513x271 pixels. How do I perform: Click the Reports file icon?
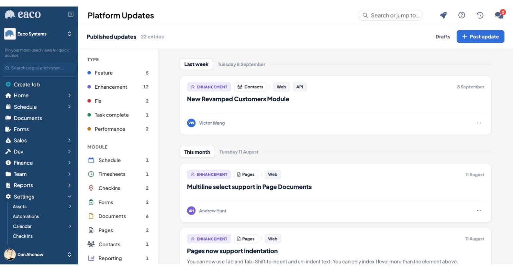(x=8, y=185)
